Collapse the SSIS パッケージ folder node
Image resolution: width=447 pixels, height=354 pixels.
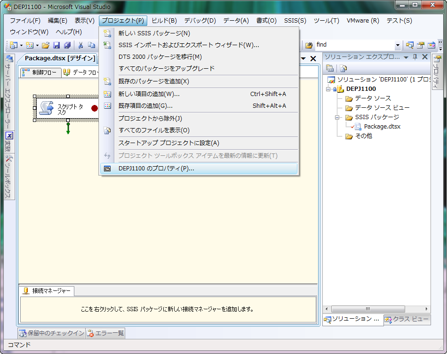pyautogui.click(x=337, y=117)
